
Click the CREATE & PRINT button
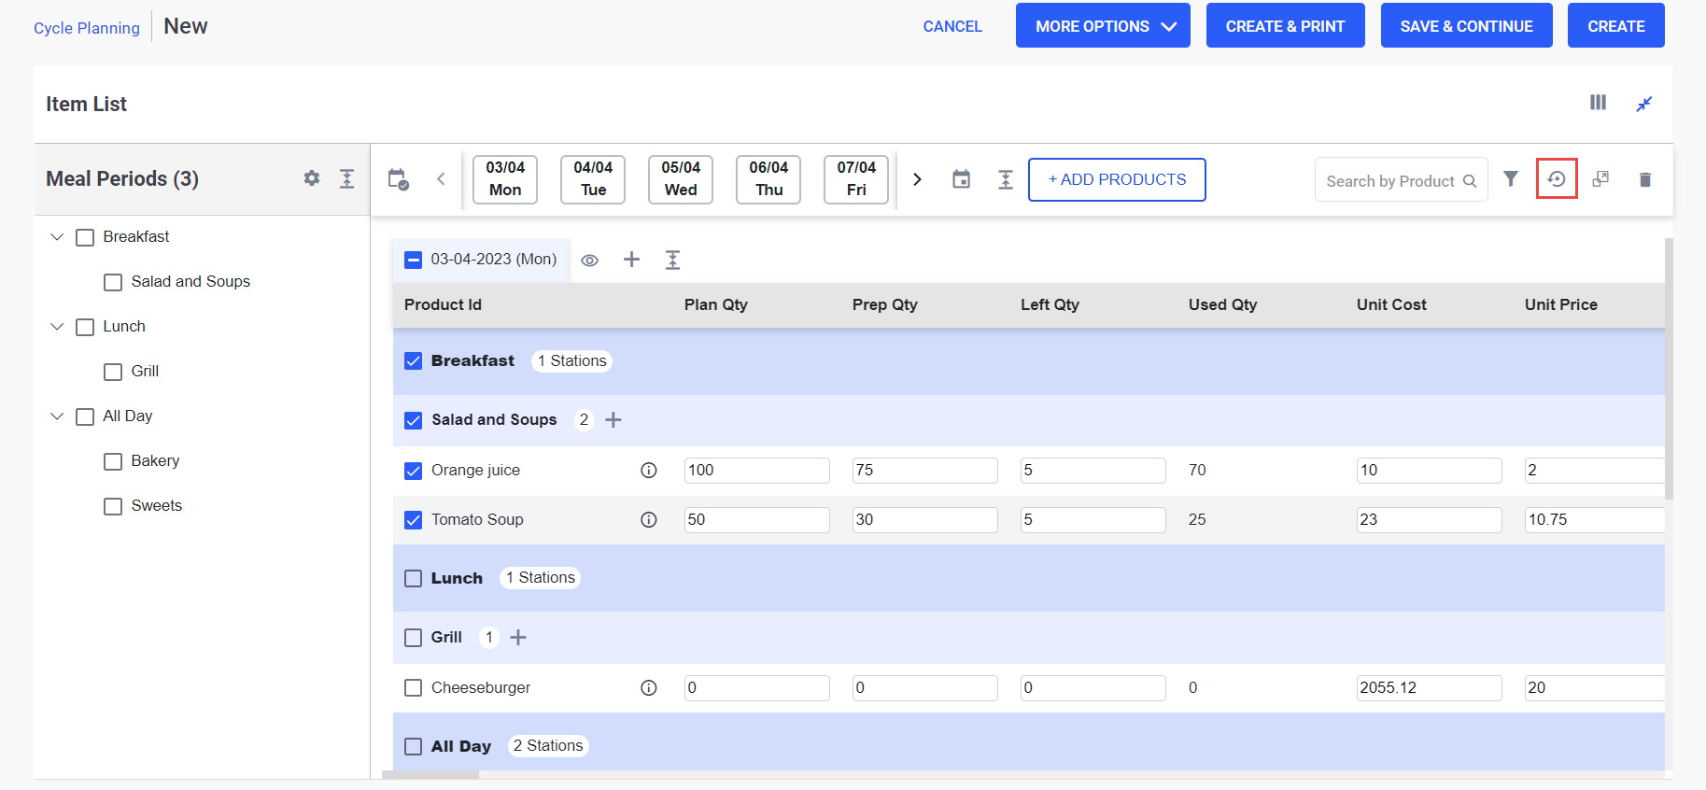1285,25
